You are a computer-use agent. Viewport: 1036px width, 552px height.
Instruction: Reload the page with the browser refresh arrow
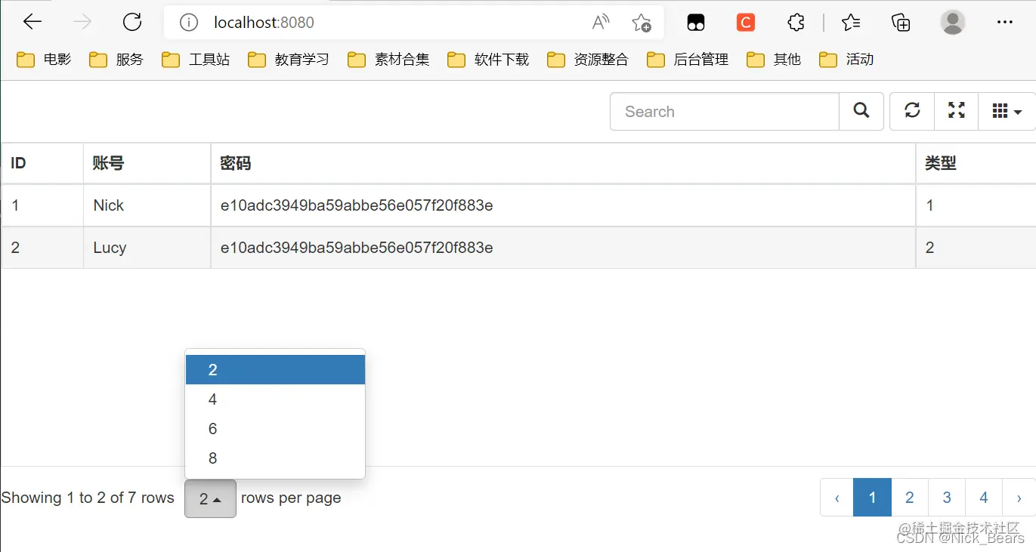132,21
